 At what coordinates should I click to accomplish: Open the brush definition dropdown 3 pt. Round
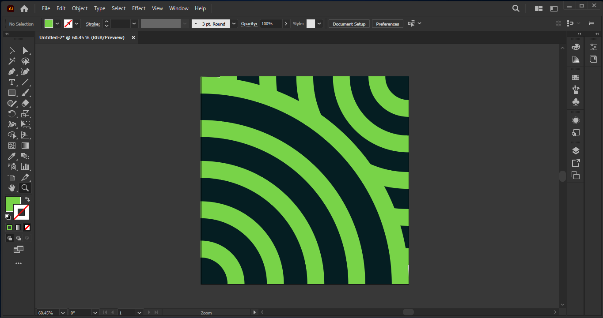pos(234,24)
